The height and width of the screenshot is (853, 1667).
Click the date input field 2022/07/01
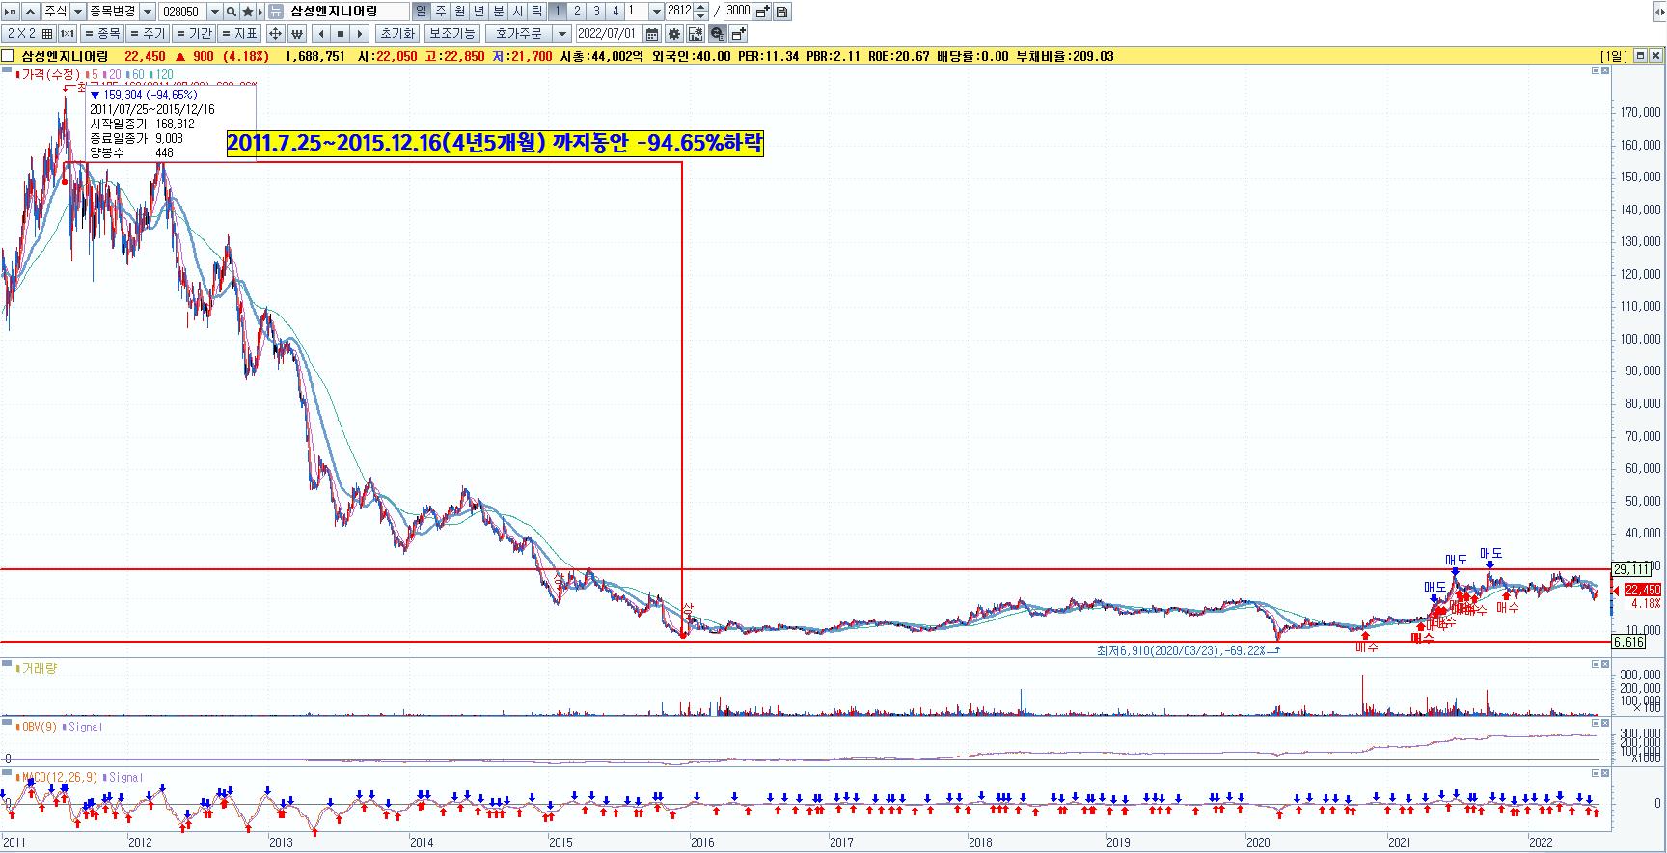coord(609,34)
